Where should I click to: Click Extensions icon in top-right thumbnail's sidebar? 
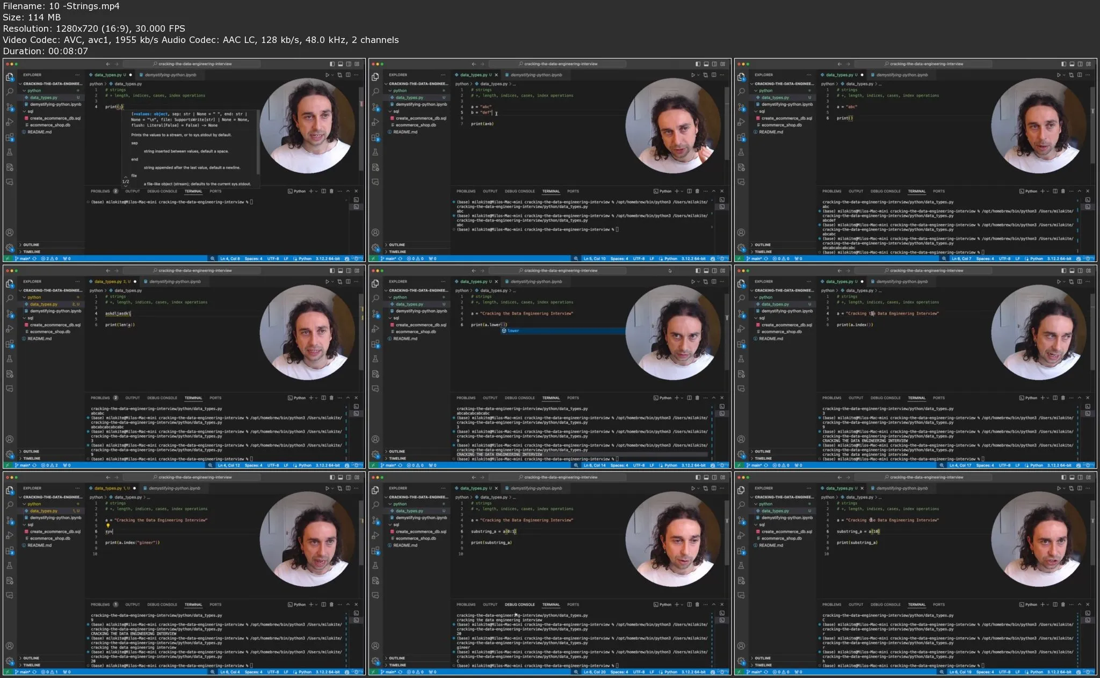[x=741, y=137]
